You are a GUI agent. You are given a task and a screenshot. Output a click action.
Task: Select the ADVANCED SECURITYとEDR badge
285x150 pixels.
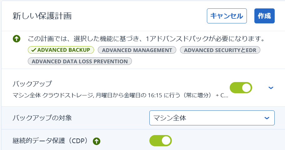(220, 50)
